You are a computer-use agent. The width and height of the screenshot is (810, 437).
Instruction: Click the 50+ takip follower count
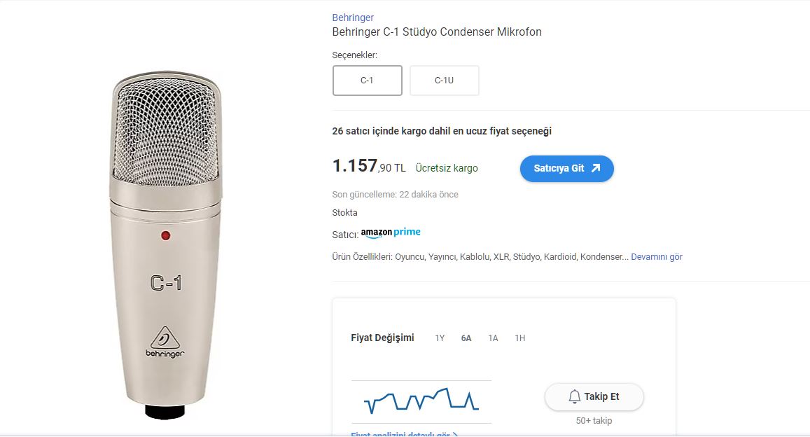pyautogui.click(x=594, y=420)
